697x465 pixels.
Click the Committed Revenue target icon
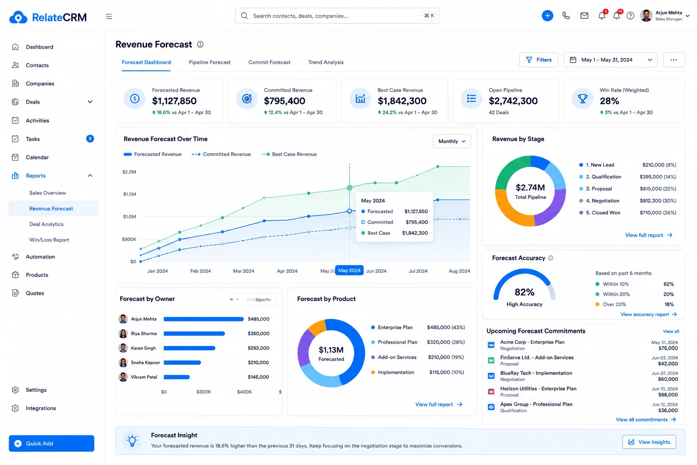(x=247, y=99)
